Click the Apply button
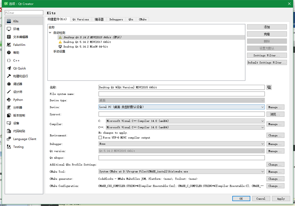Viewport: 295px width, 206px height. pos(281,199)
